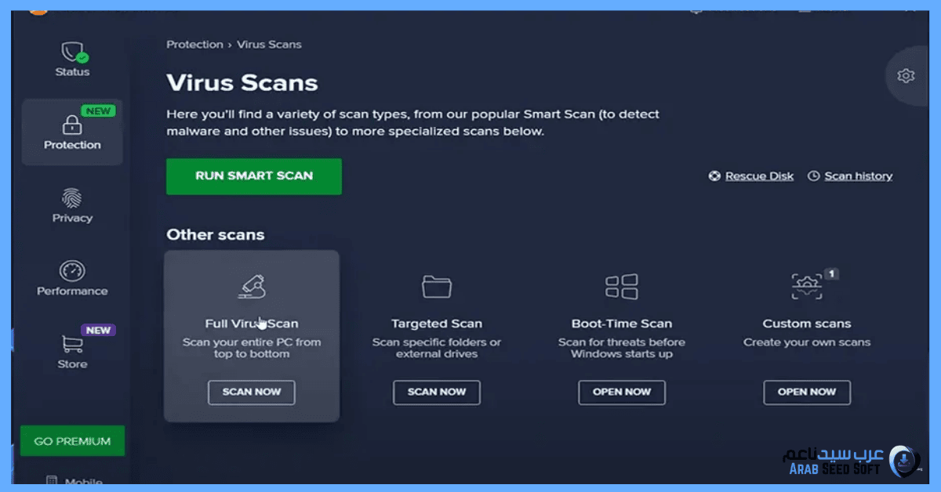Open the Status shield icon
Screen dimensions: 941x492
coord(73,52)
